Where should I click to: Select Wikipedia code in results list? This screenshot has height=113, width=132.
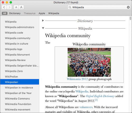(20, 33)
